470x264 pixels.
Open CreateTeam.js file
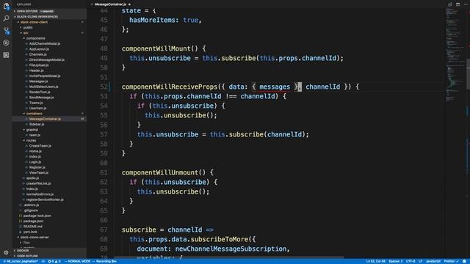(x=40, y=146)
